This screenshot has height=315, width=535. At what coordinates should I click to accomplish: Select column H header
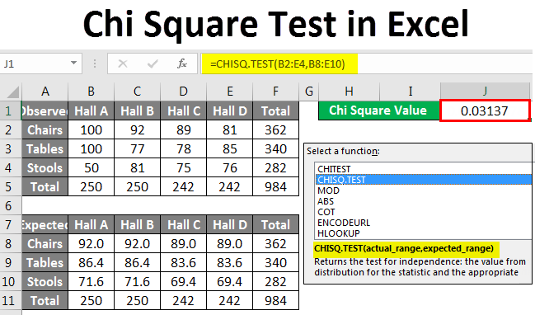pyautogui.click(x=349, y=92)
